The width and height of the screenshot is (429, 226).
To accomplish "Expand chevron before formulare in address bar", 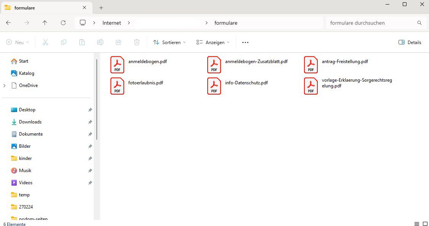I will tap(206, 23).
